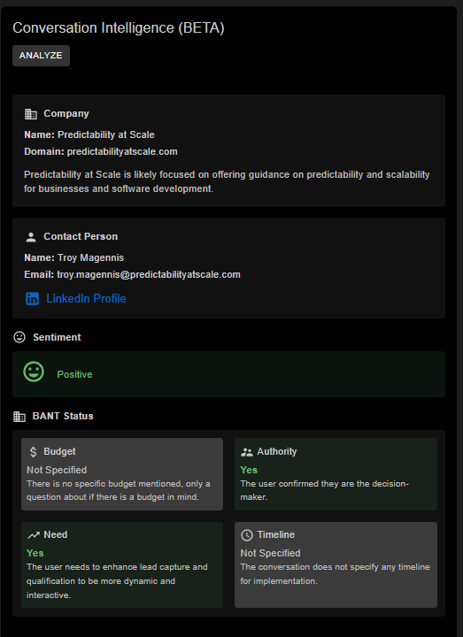Select the Authority status card
Viewport: 463px width, 637px height.
[336, 474]
